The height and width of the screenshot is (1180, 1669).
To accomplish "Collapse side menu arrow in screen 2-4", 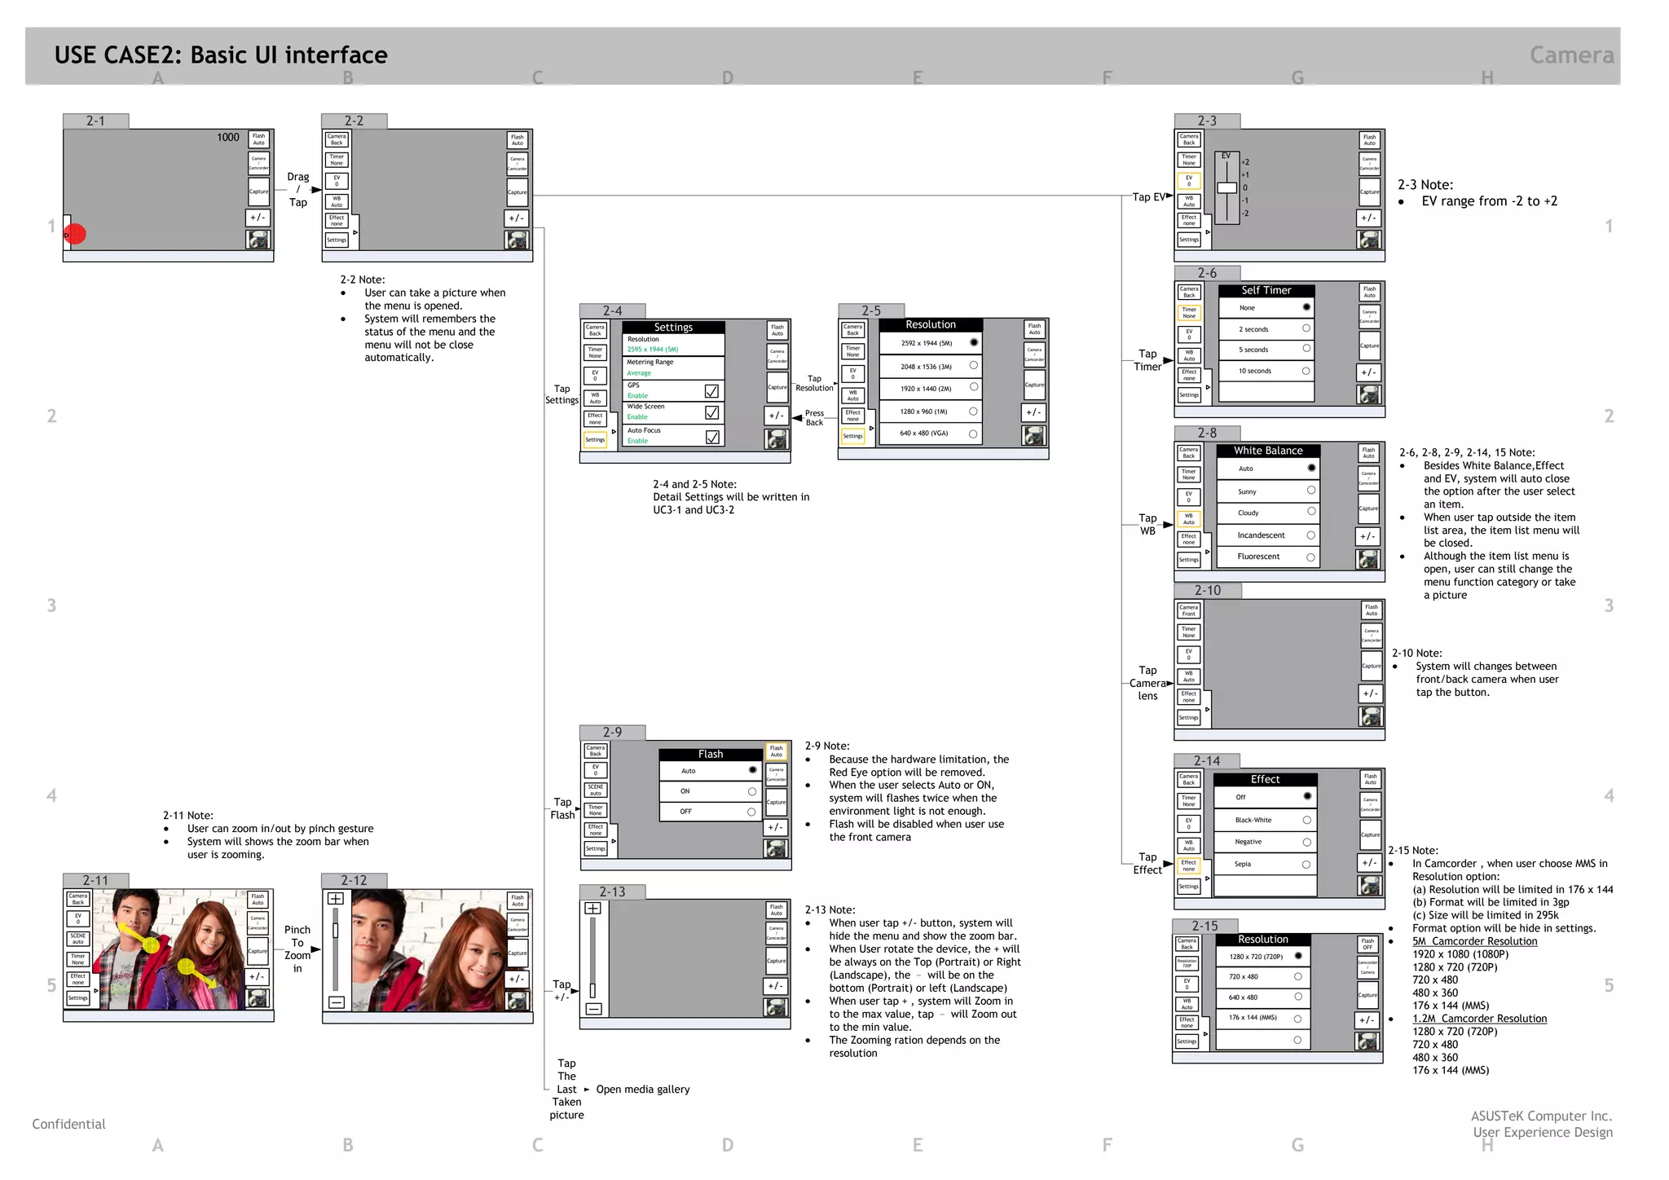I will point(614,431).
